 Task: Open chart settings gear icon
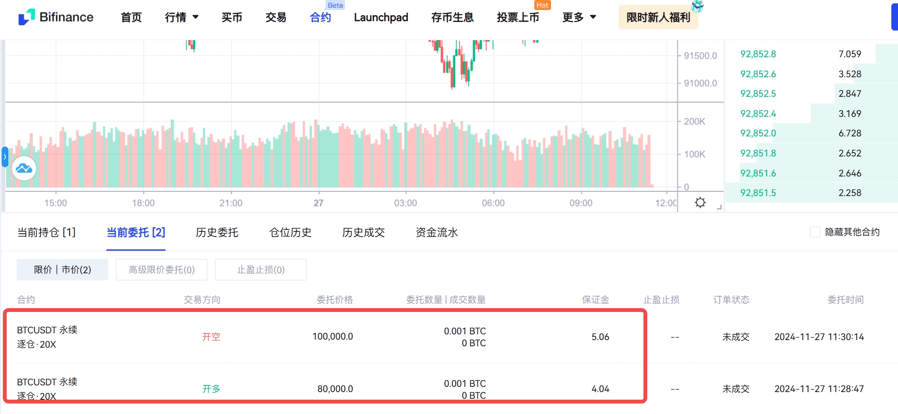700,203
